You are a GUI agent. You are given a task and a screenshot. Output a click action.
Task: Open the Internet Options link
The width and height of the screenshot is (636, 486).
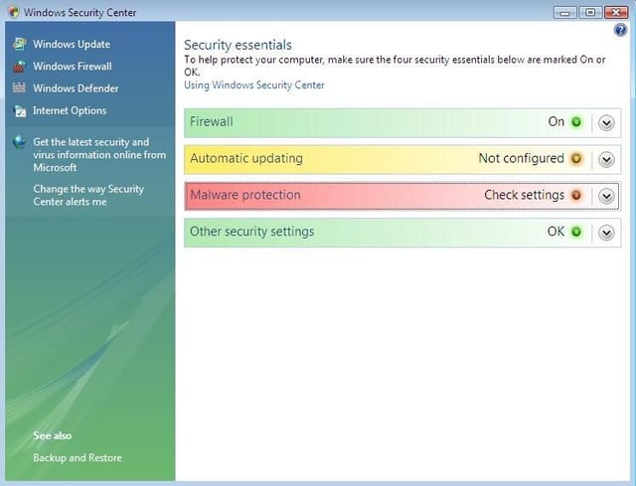click(70, 110)
